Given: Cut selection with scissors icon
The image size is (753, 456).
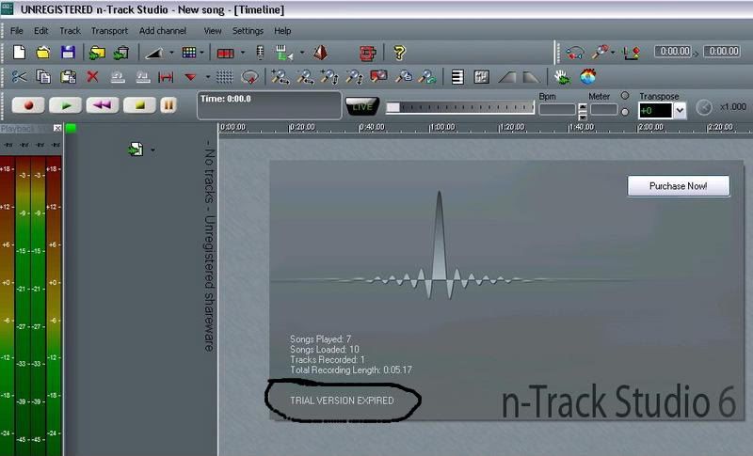Looking at the screenshot, I should pyautogui.click(x=19, y=77).
